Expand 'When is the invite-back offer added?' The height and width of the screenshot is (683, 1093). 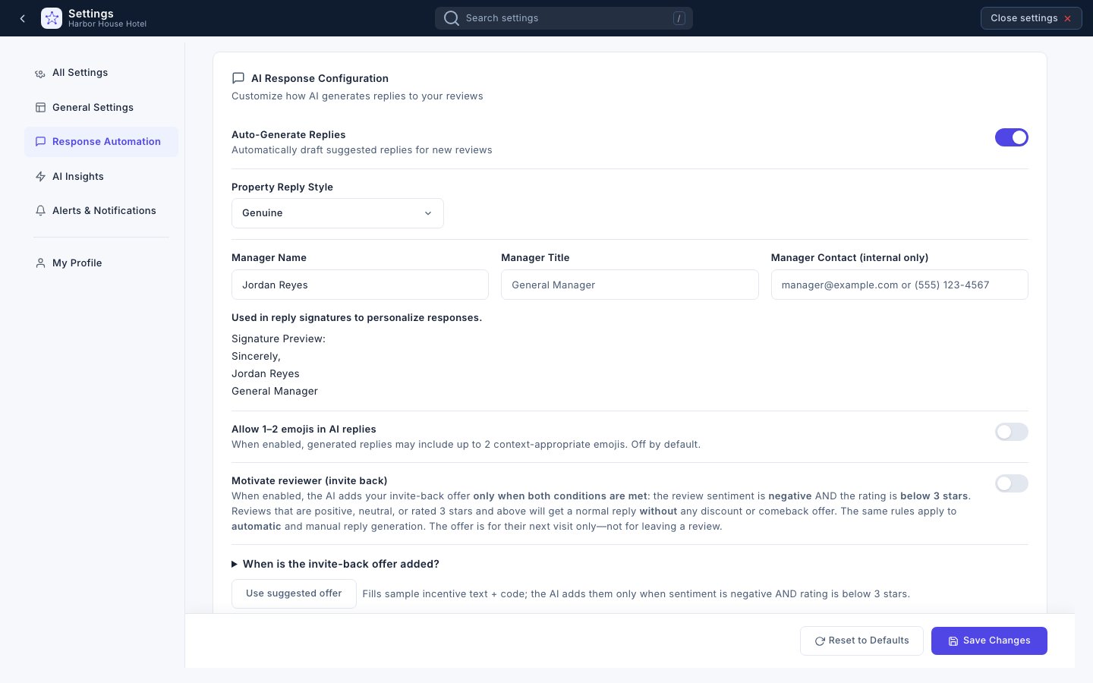pyautogui.click(x=335, y=564)
